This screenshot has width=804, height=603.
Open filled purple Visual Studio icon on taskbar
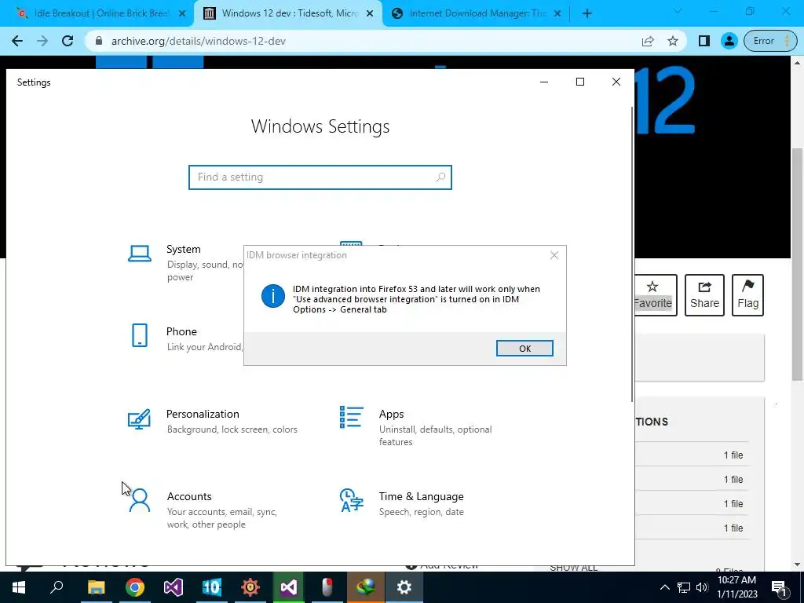point(289,587)
